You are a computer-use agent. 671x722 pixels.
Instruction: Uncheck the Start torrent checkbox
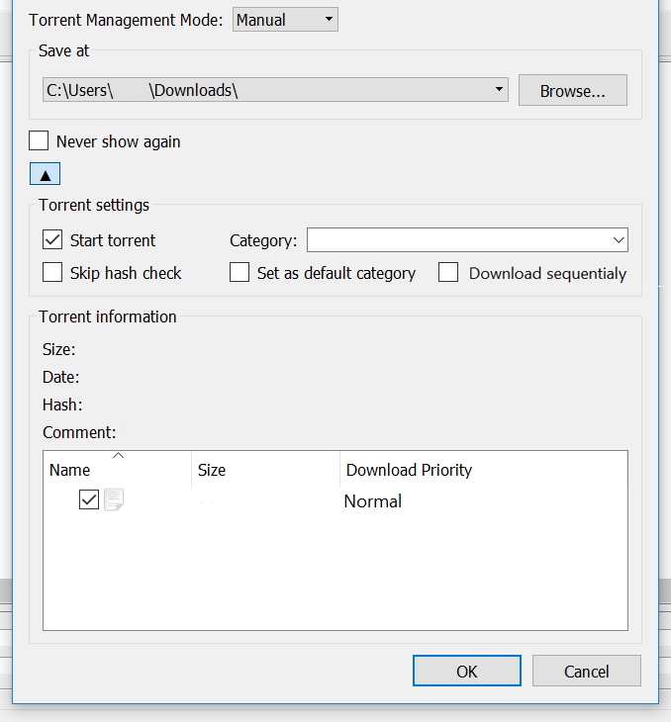point(52,240)
